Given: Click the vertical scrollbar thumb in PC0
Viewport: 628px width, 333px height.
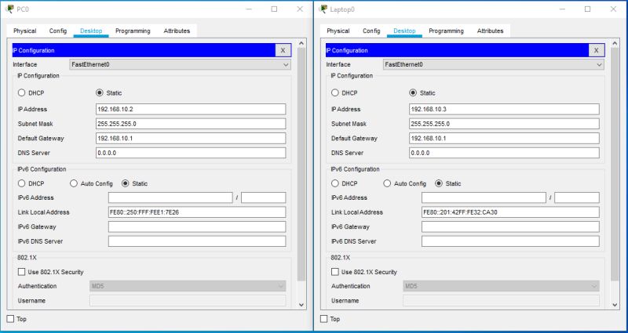Looking at the screenshot, I should (x=301, y=165).
